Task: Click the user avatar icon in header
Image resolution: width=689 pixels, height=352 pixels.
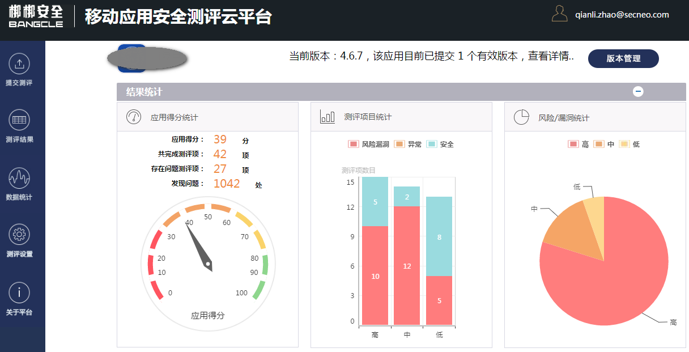Action: tap(559, 14)
